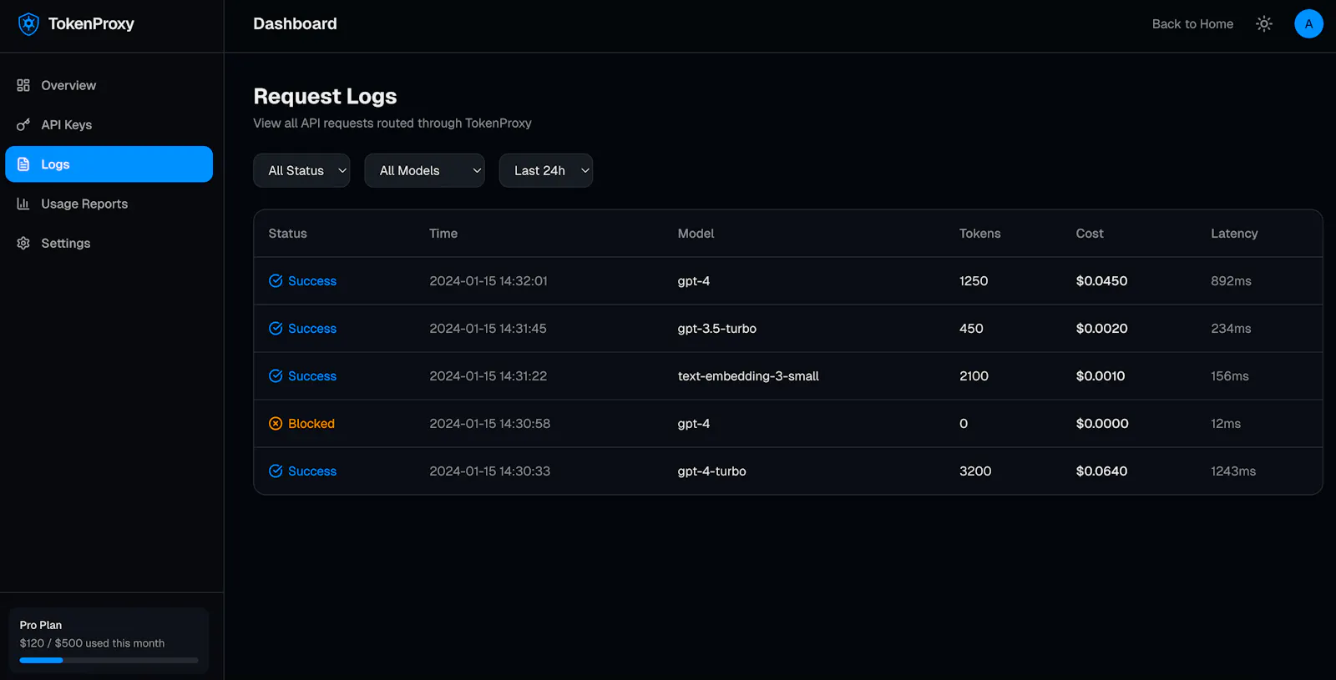Click the Status column header

pos(287,234)
